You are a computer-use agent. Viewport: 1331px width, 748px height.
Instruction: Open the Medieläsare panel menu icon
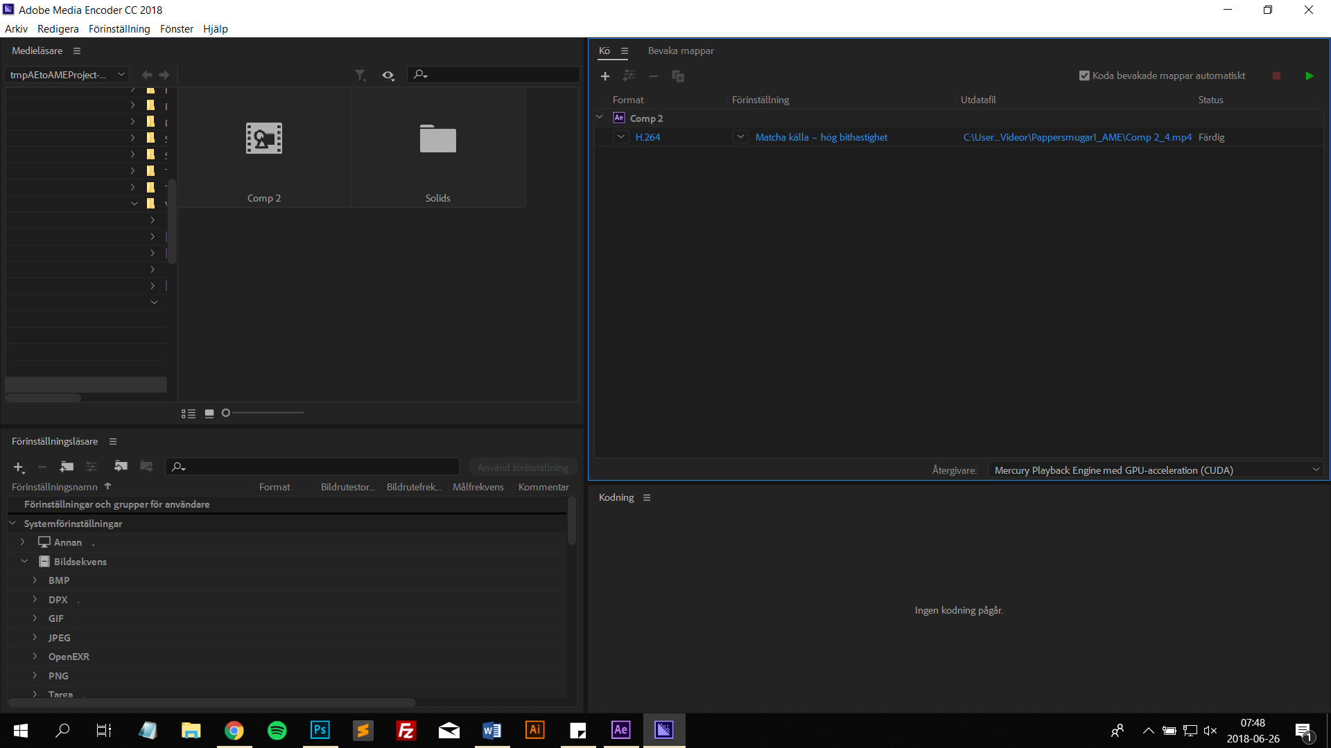tap(77, 51)
